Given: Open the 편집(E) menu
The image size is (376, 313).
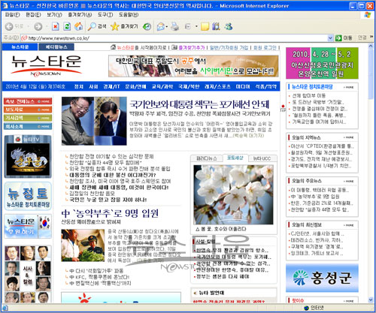Looking at the screenshot, I should (33, 15).
